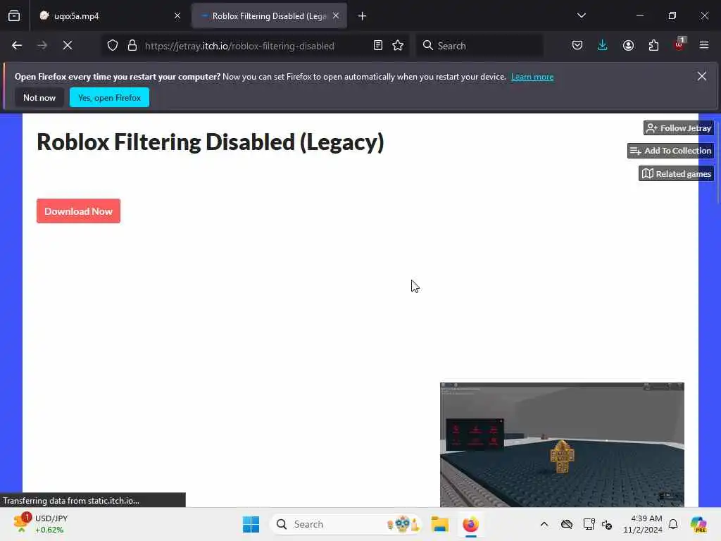Open the clock and date 4:39 AM

coord(643,524)
